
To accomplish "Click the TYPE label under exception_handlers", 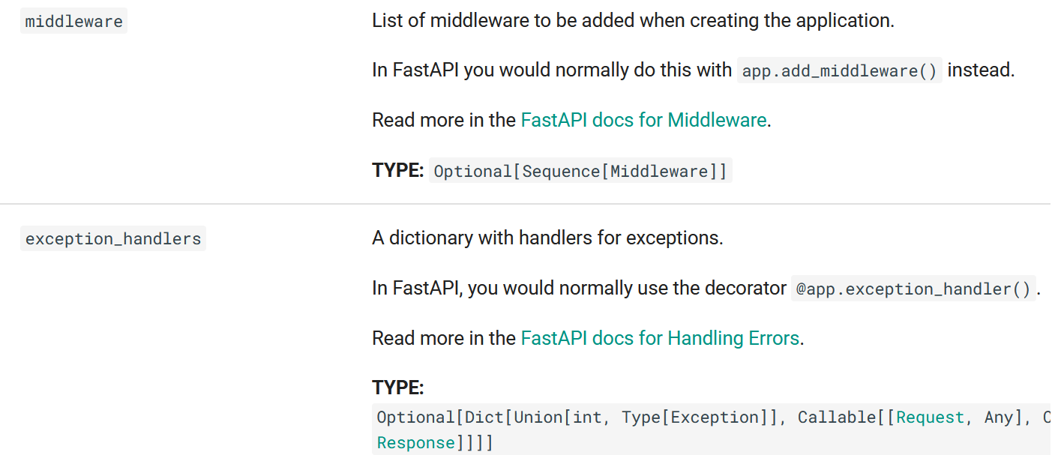I will click(398, 388).
